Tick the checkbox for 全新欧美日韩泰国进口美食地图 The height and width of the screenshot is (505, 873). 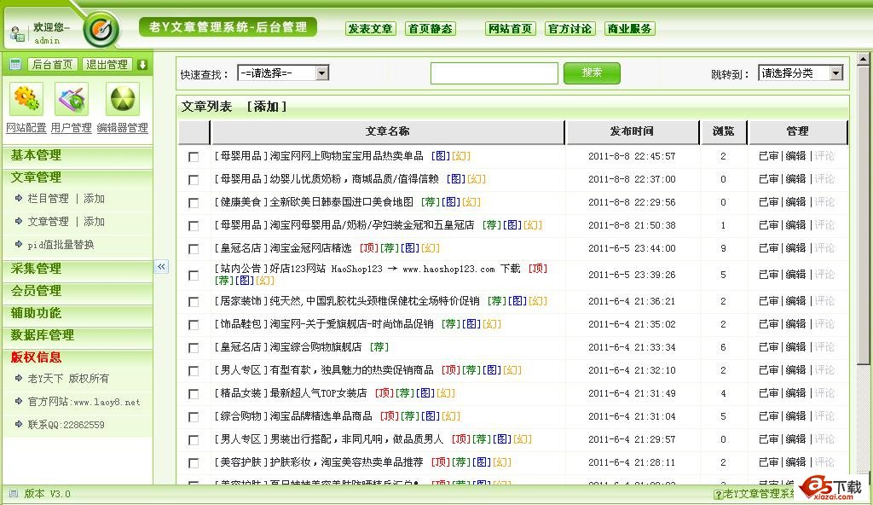[x=194, y=203]
